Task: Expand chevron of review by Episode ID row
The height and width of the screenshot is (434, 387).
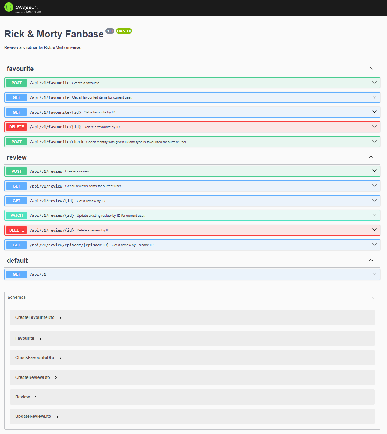Action: point(374,244)
